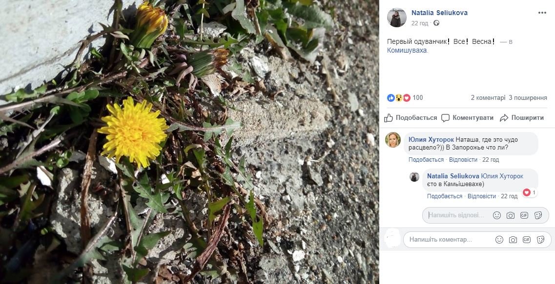The height and width of the screenshot is (284, 555).
Task: Open the post options three-dot menu
Action: click(x=542, y=13)
